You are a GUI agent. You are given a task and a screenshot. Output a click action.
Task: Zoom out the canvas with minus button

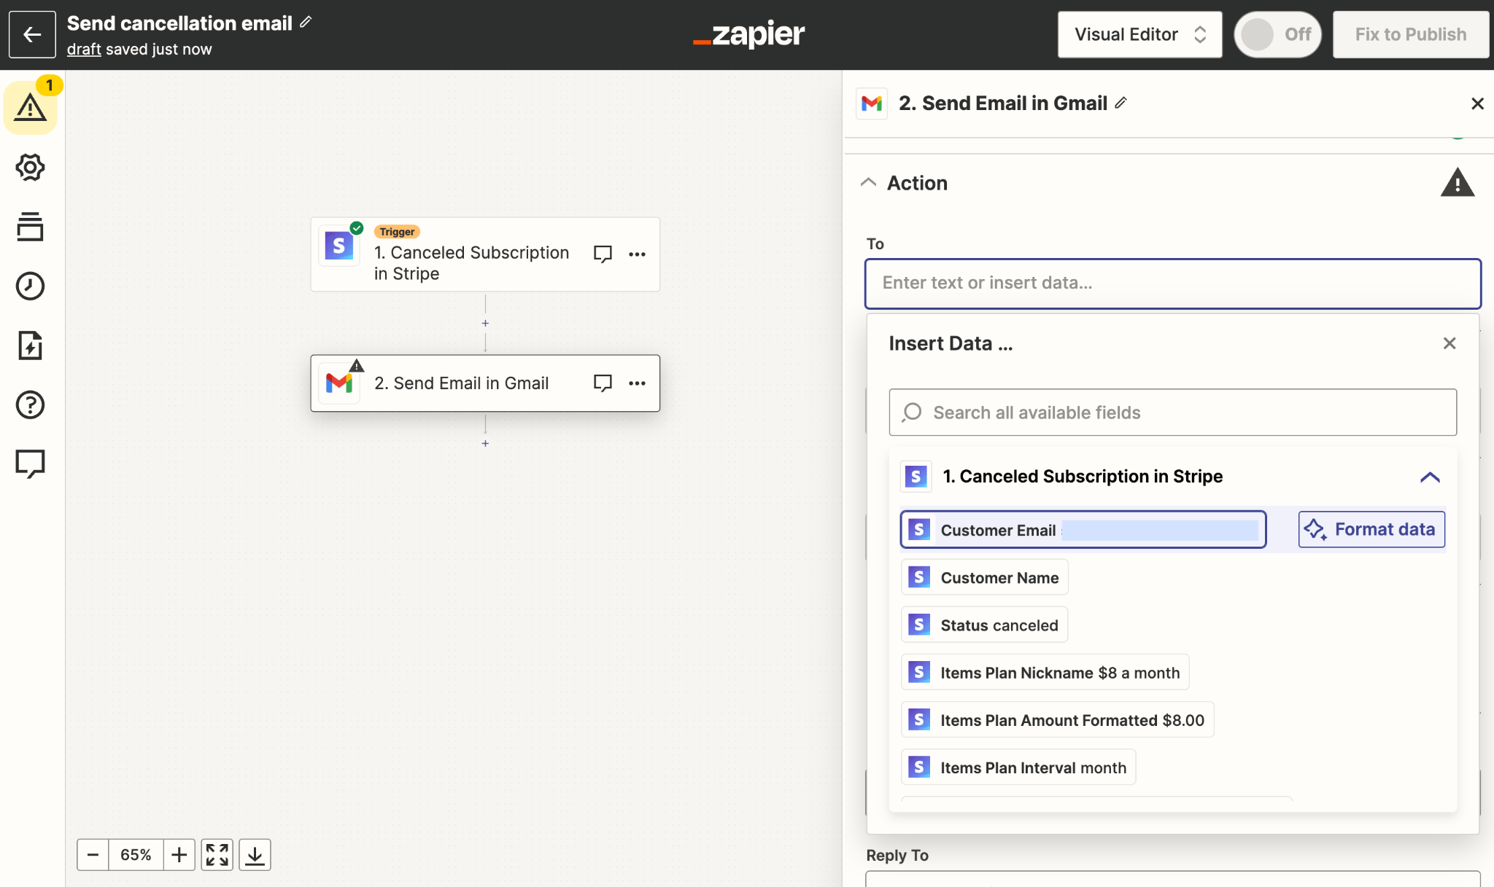coord(93,855)
